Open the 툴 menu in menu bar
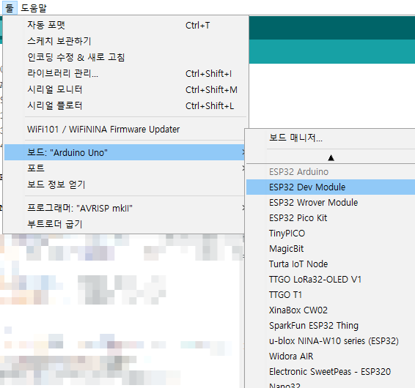 tap(10, 7)
